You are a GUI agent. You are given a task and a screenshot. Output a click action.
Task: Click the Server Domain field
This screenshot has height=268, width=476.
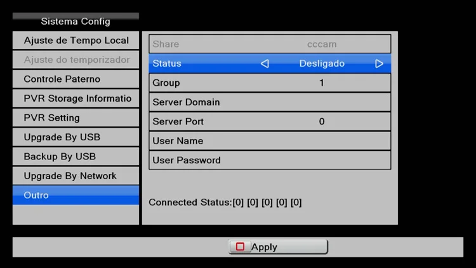[270, 102]
